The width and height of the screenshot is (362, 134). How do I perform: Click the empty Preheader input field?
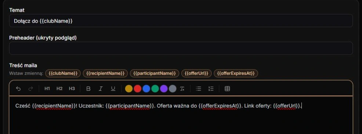tap(181, 48)
